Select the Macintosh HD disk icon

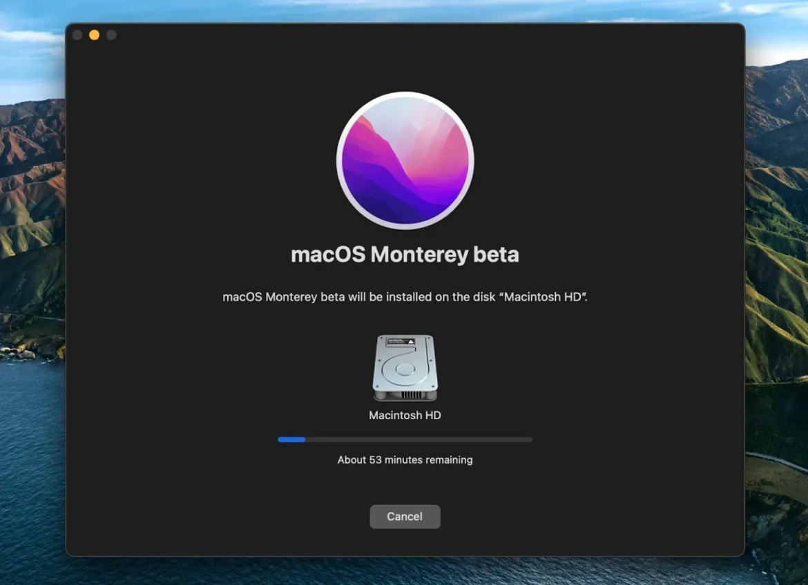coord(405,368)
